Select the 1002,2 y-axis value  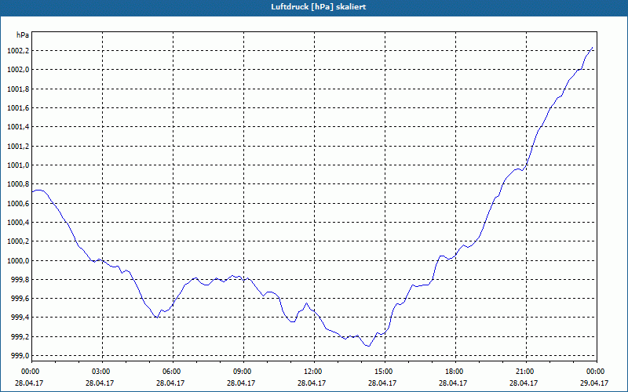tap(18, 51)
